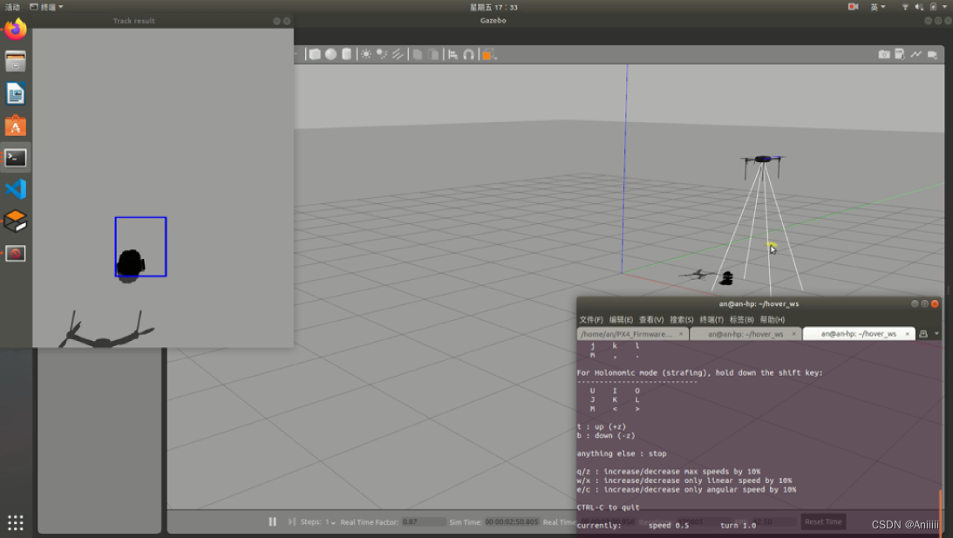Open the Steps count dropdown
Image resolution: width=953 pixels, height=538 pixels.
tap(330, 522)
